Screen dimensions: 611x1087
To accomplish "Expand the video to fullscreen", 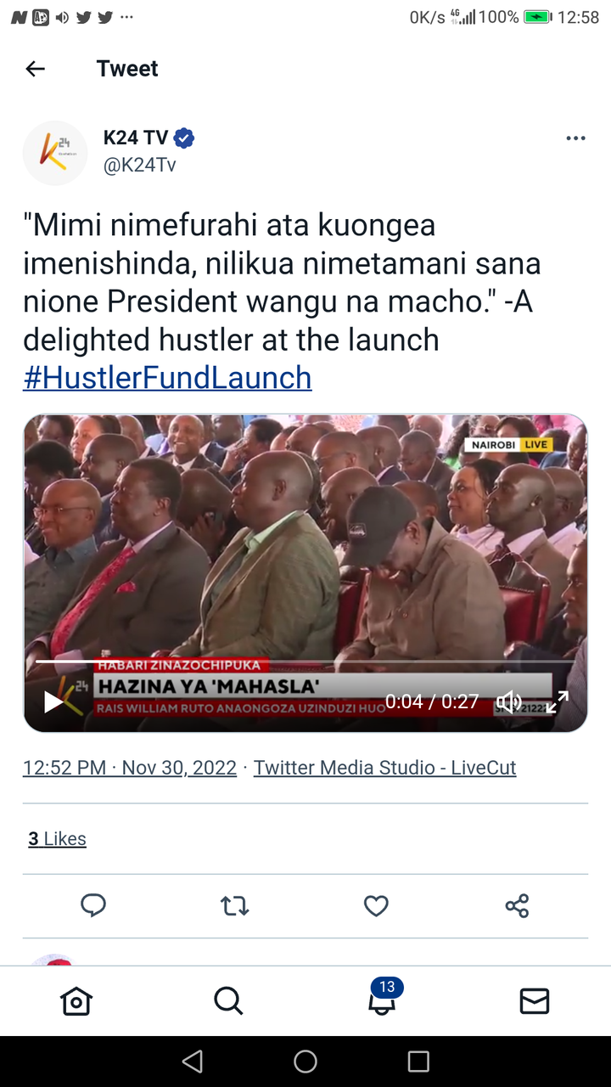I will click(x=557, y=701).
